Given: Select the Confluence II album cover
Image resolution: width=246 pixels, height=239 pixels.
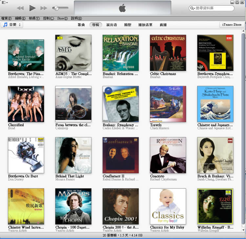Looking at the screenshot, I should coord(121,155).
